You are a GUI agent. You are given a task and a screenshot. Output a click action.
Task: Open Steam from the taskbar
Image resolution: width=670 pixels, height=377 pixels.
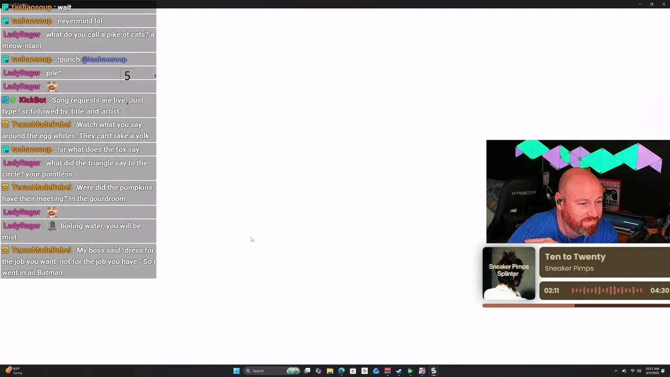pos(399,371)
